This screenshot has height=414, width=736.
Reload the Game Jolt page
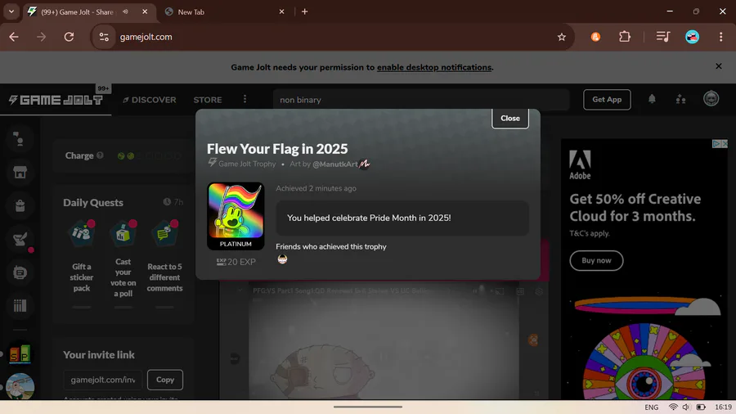pyautogui.click(x=69, y=37)
